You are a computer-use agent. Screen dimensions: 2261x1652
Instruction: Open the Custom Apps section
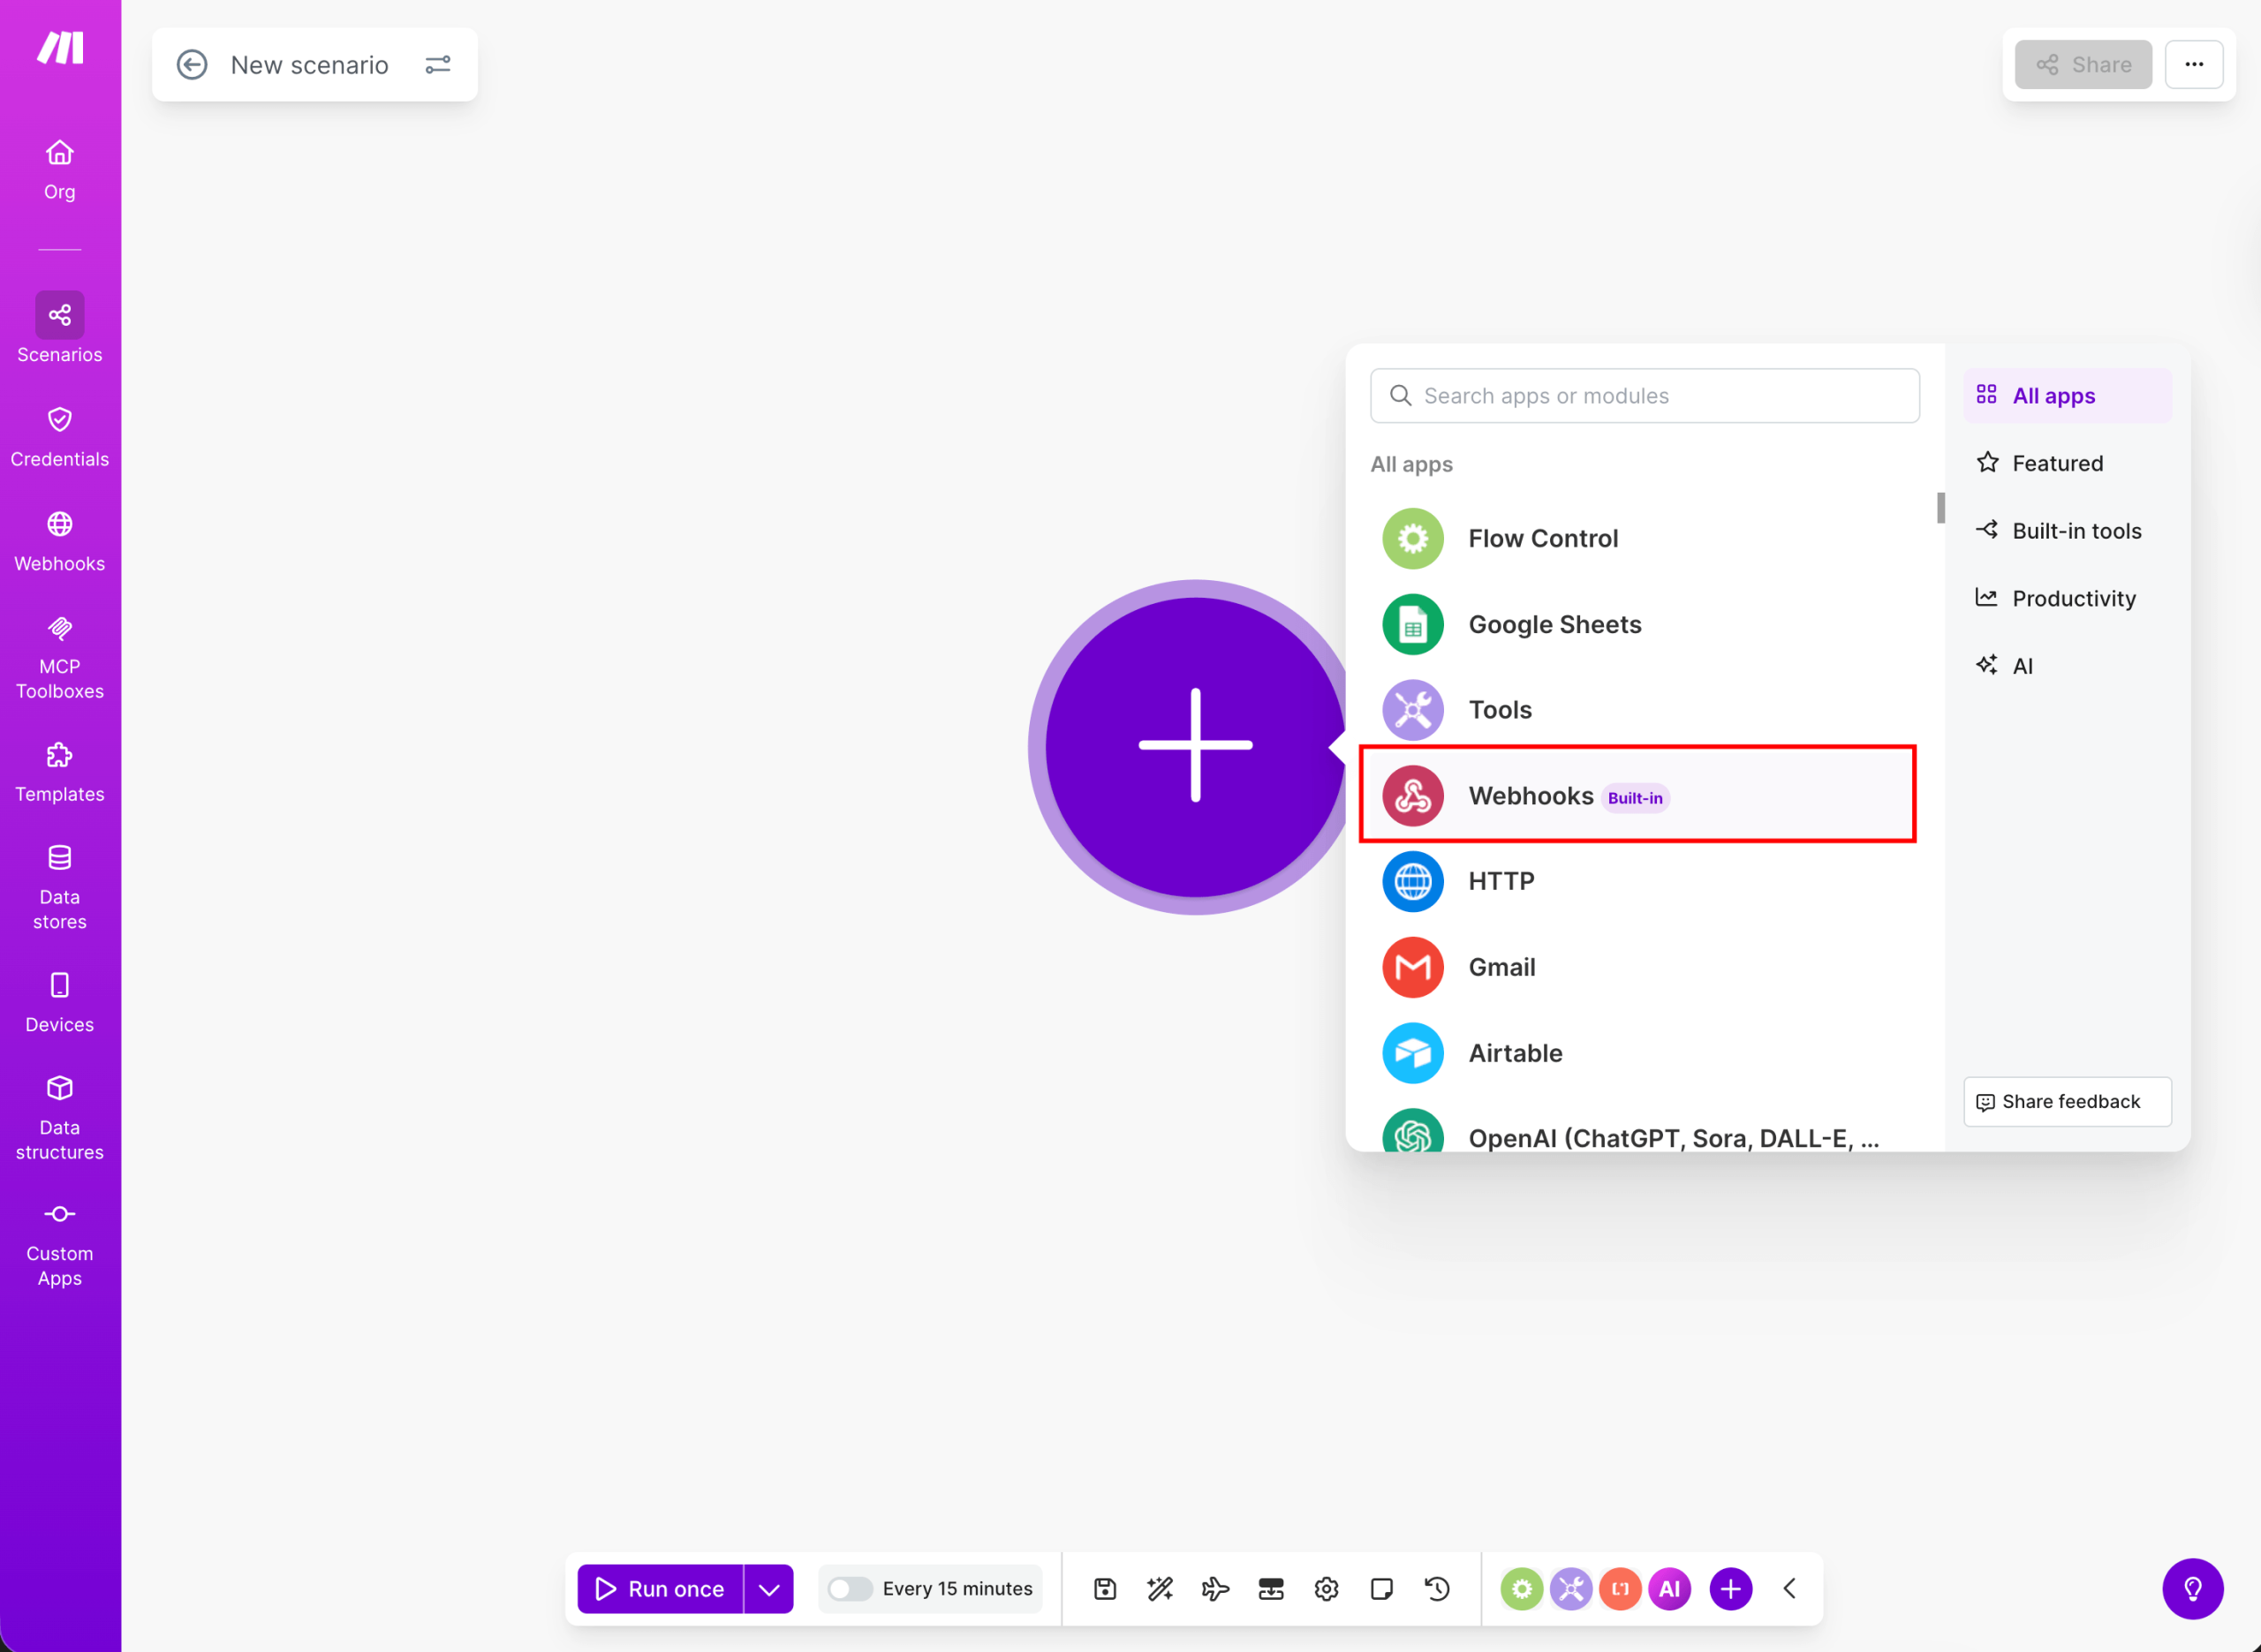click(x=60, y=1244)
